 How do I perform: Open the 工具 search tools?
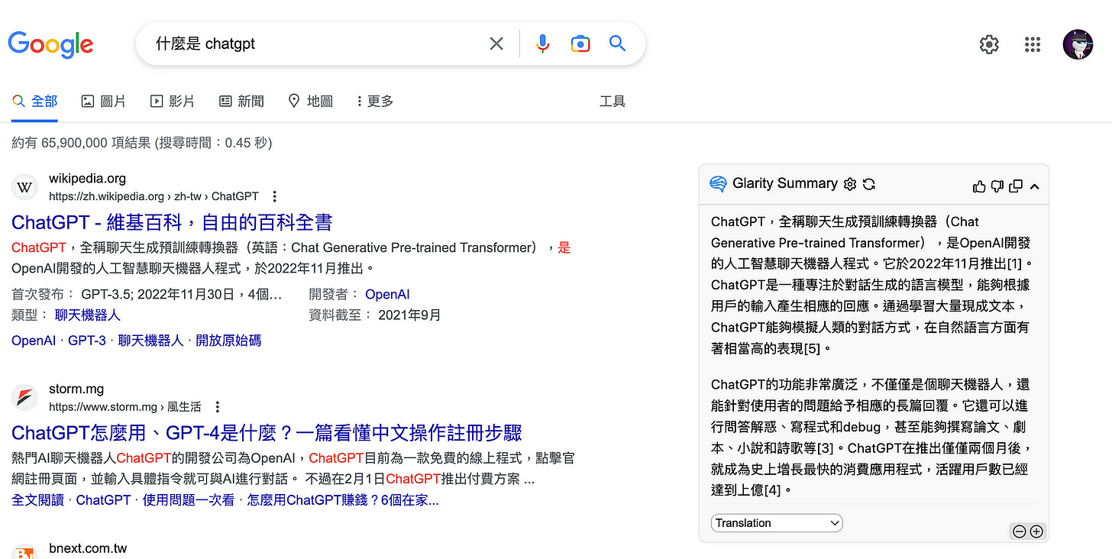coord(613,101)
